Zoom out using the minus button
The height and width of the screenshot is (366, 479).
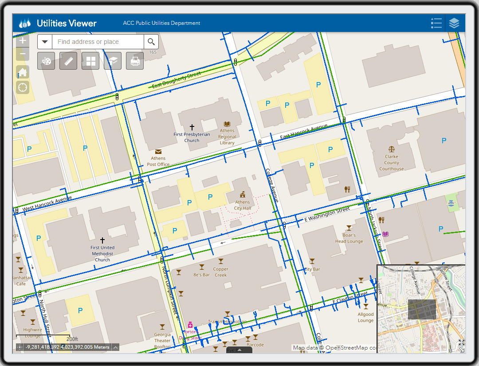22,54
